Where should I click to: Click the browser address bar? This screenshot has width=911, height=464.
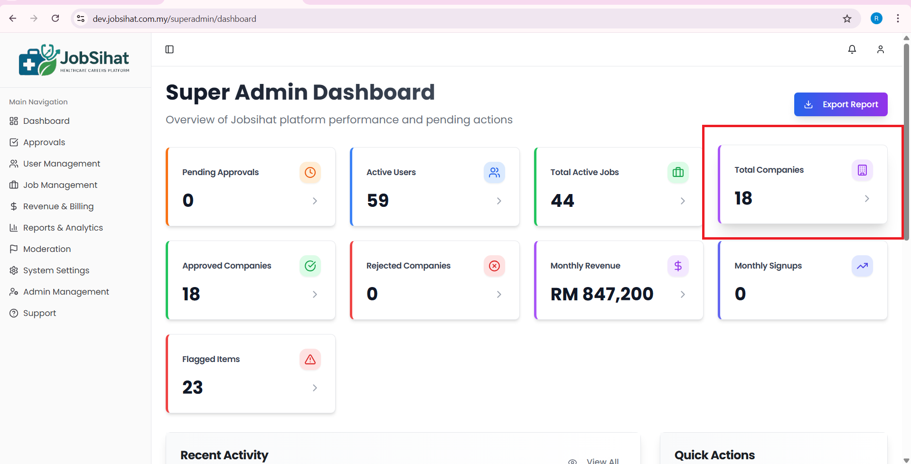pyautogui.click(x=427, y=19)
